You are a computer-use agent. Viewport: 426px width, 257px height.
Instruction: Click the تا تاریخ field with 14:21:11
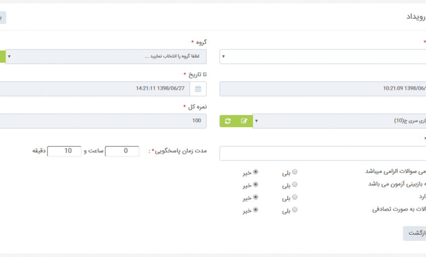(x=95, y=89)
